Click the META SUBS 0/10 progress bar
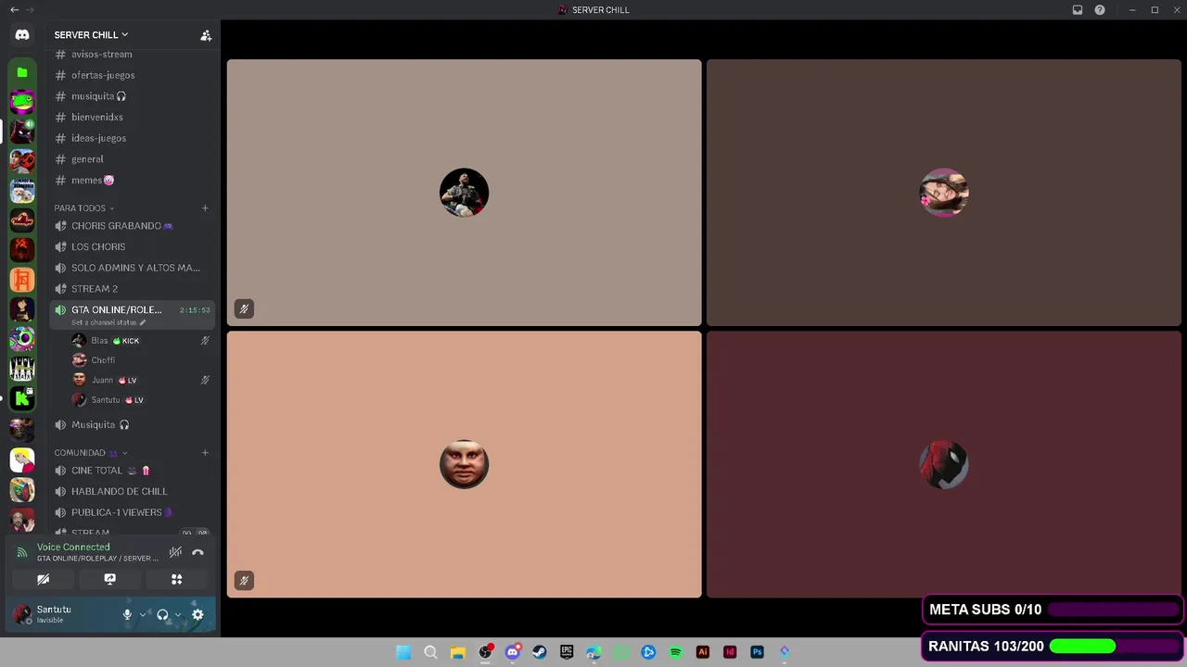The image size is (1187, 667). pyautogui.click(x=1113, y=610)
